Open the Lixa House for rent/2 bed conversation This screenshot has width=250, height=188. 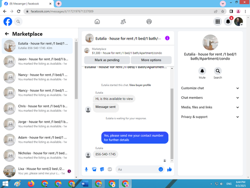[x=37, y=171]
